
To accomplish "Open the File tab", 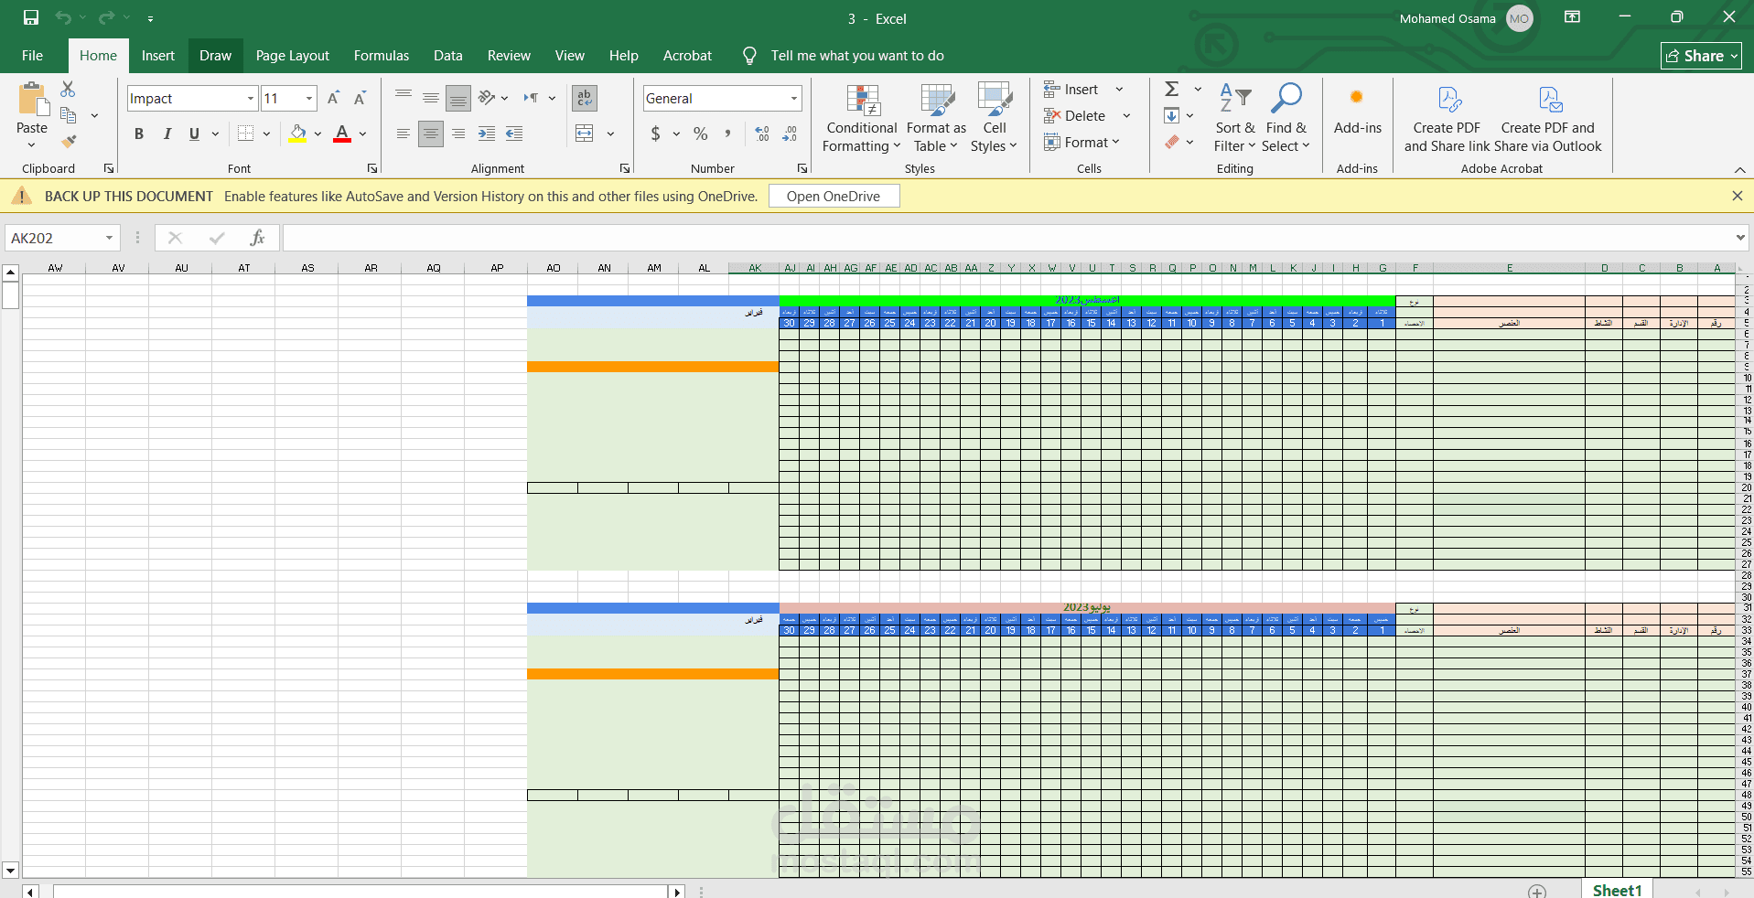I will tap(32, 56).
